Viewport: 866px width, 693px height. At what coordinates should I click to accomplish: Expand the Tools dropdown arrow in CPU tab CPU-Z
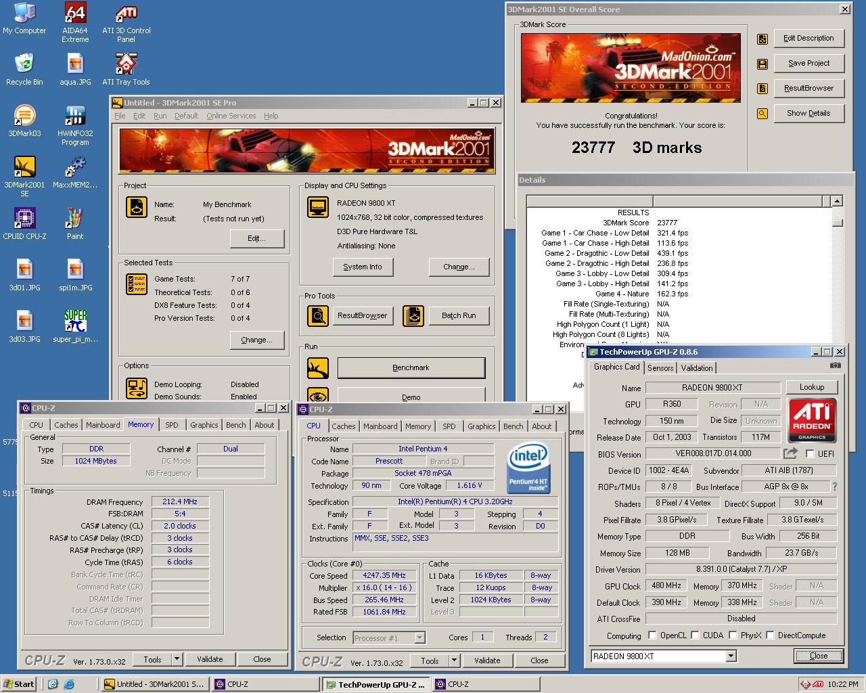(454, 661)
